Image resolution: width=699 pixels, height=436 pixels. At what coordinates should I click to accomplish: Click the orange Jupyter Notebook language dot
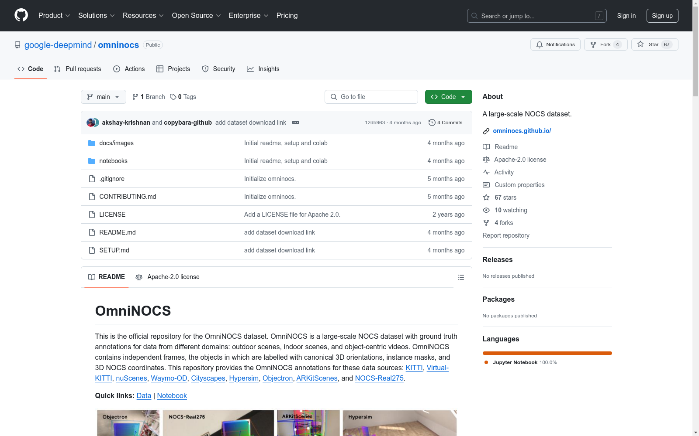coord(486,362)
